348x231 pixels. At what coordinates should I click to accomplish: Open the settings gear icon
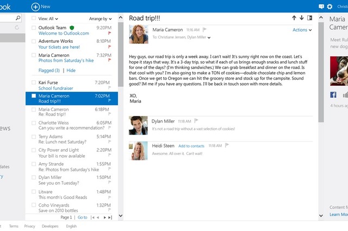[330, 7]
